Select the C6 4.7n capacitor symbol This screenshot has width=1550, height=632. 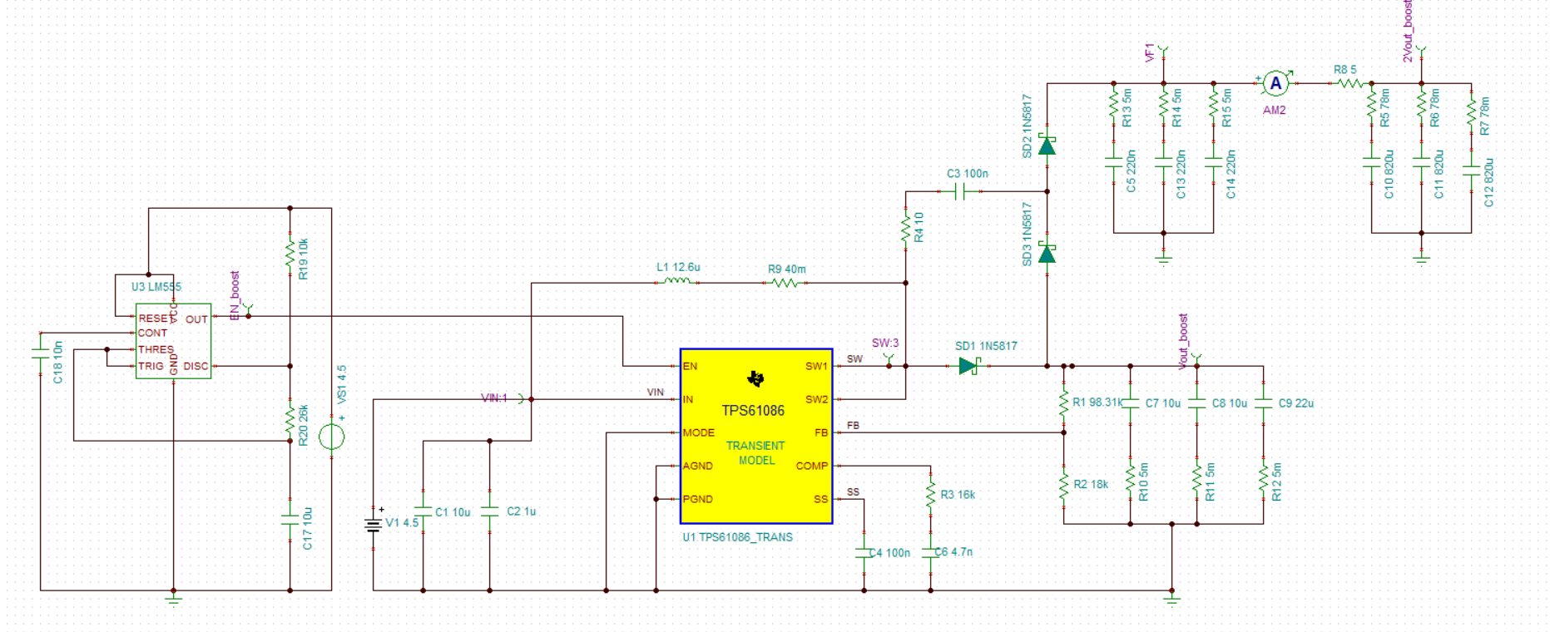point(931,553)
